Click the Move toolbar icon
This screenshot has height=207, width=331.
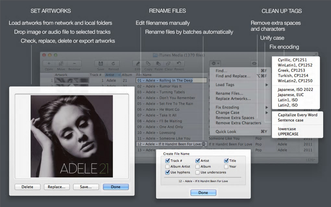tap(61, 64)
